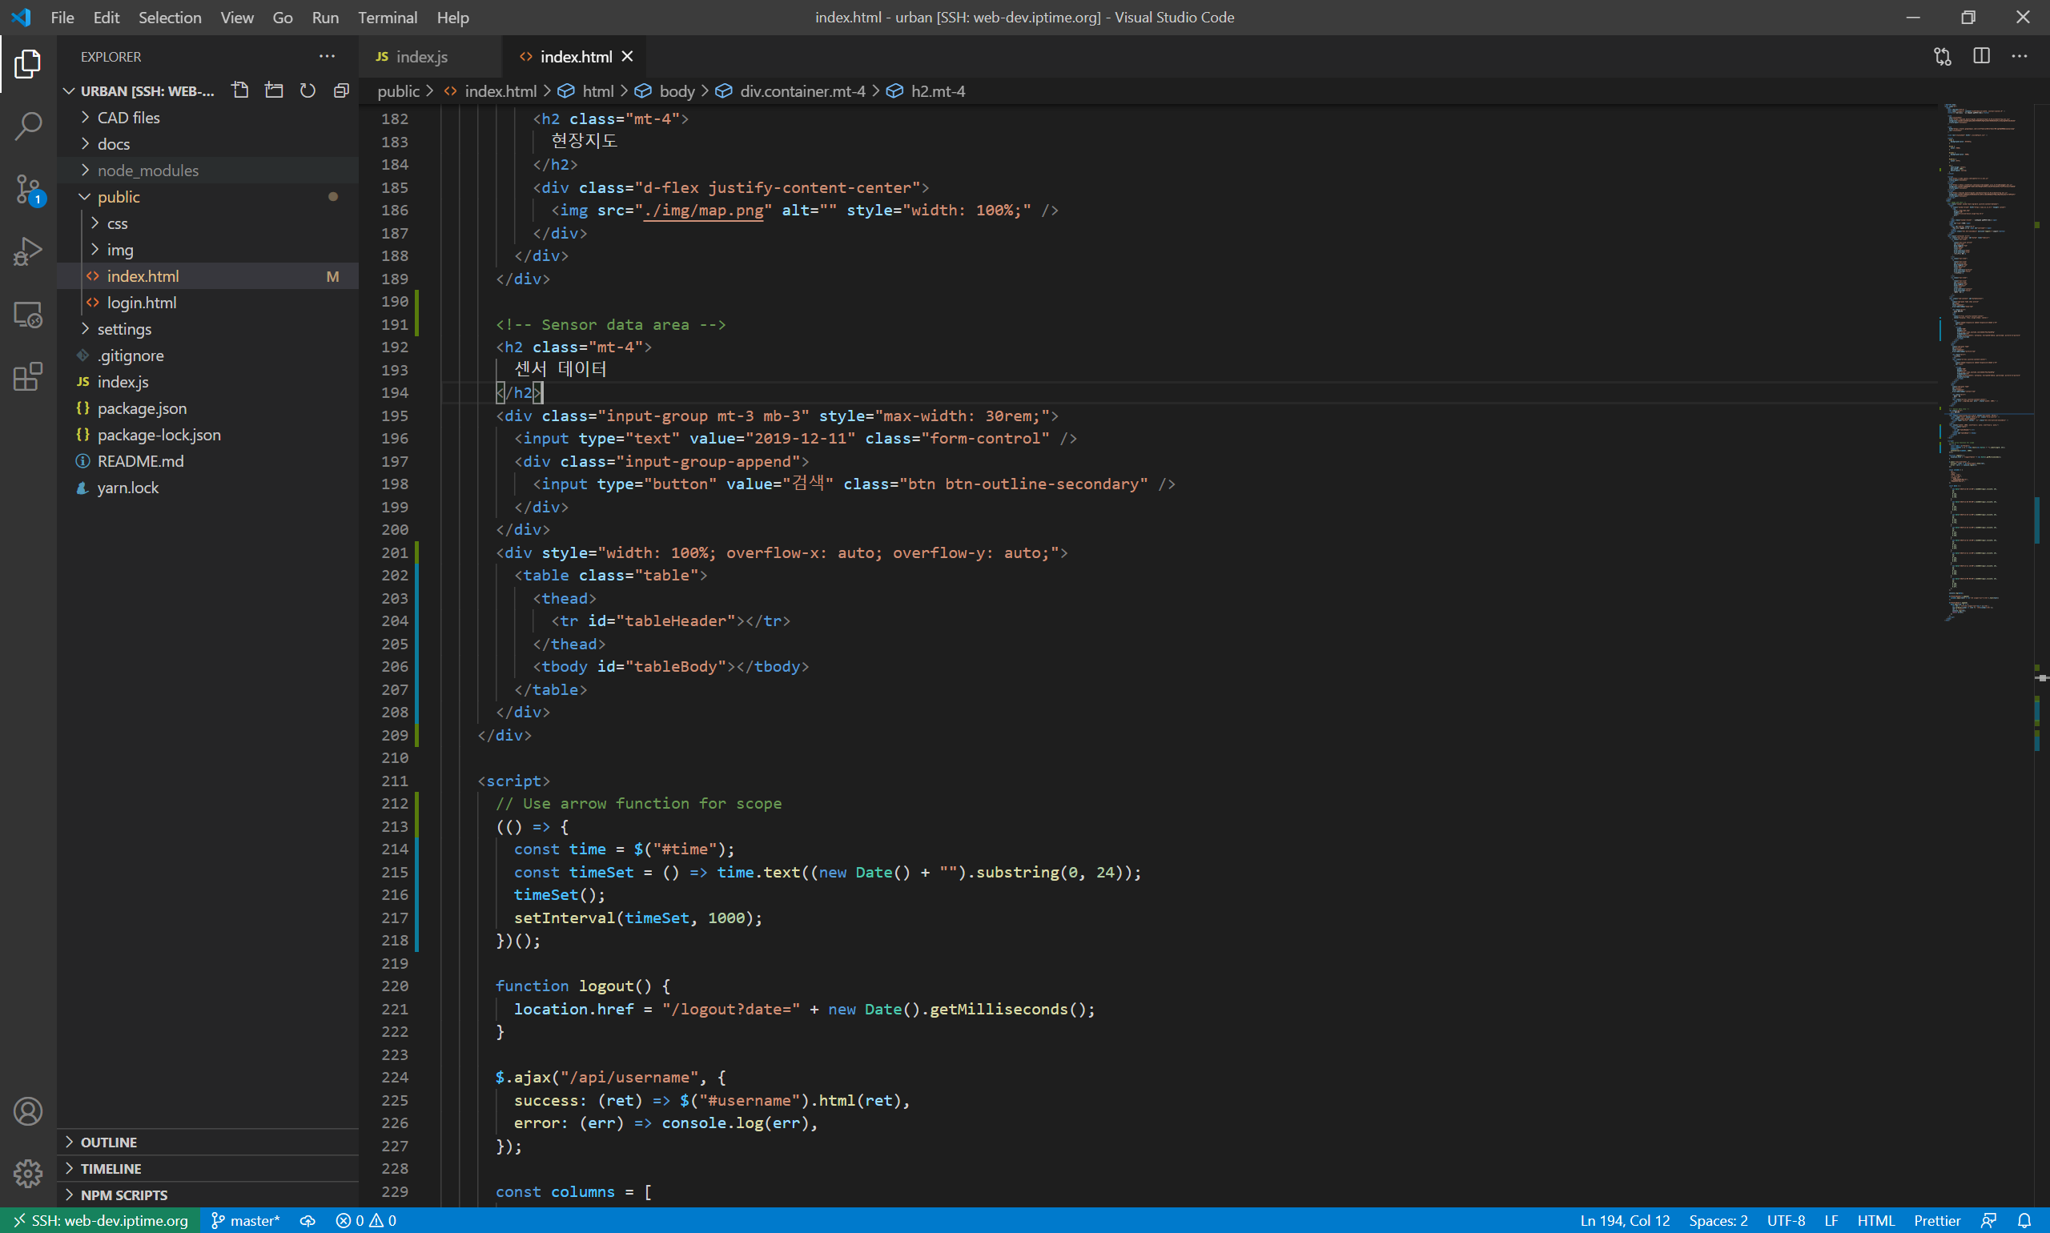
Task: Open the Run and Debug view
Action: pos(27,251)
